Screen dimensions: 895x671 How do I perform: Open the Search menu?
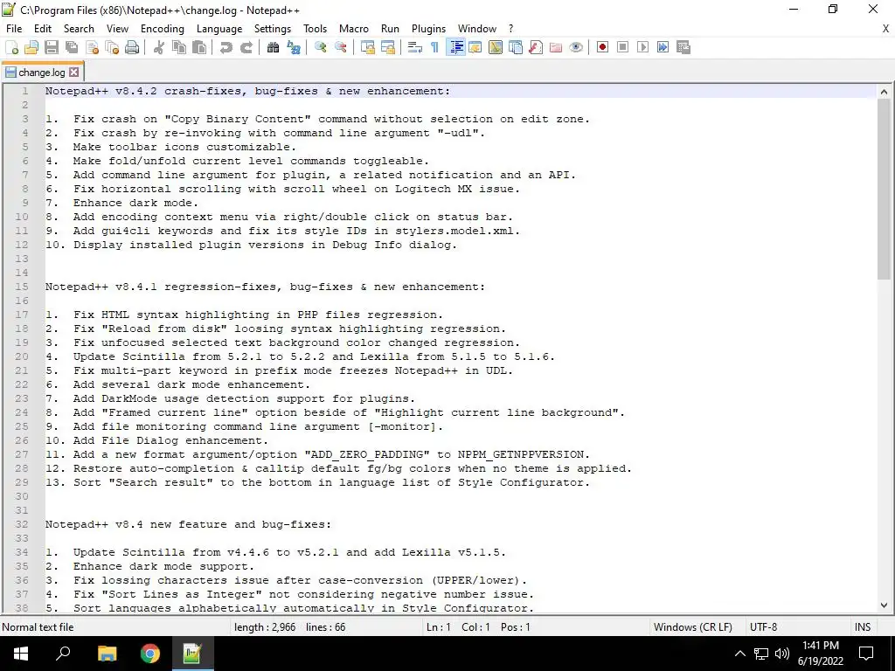[x=79, y=29]
